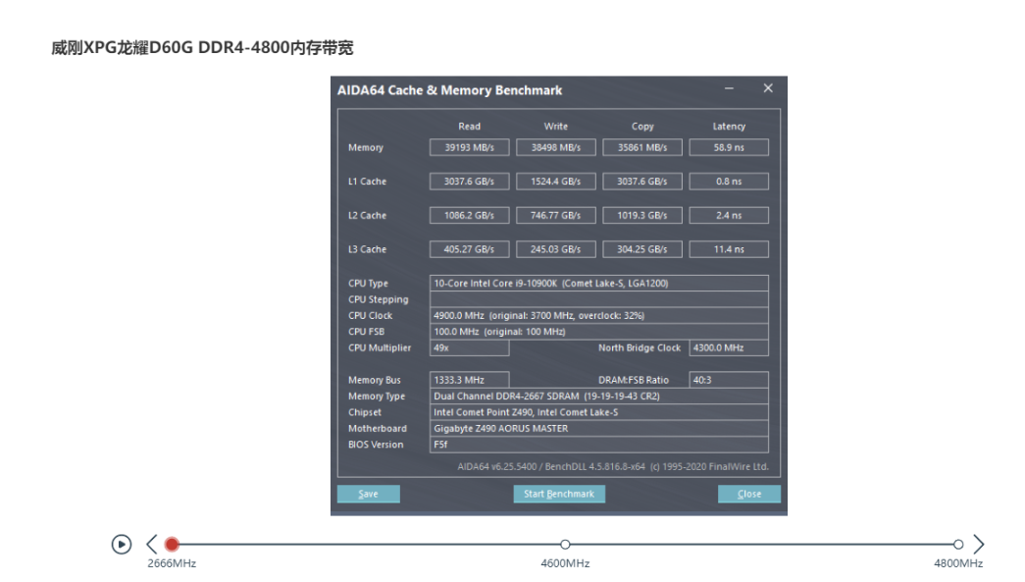Viewport: 1025px width, 582px height.
Task: Click L1 Cache Read value 3037.6 GB/s
Action: 470,182
